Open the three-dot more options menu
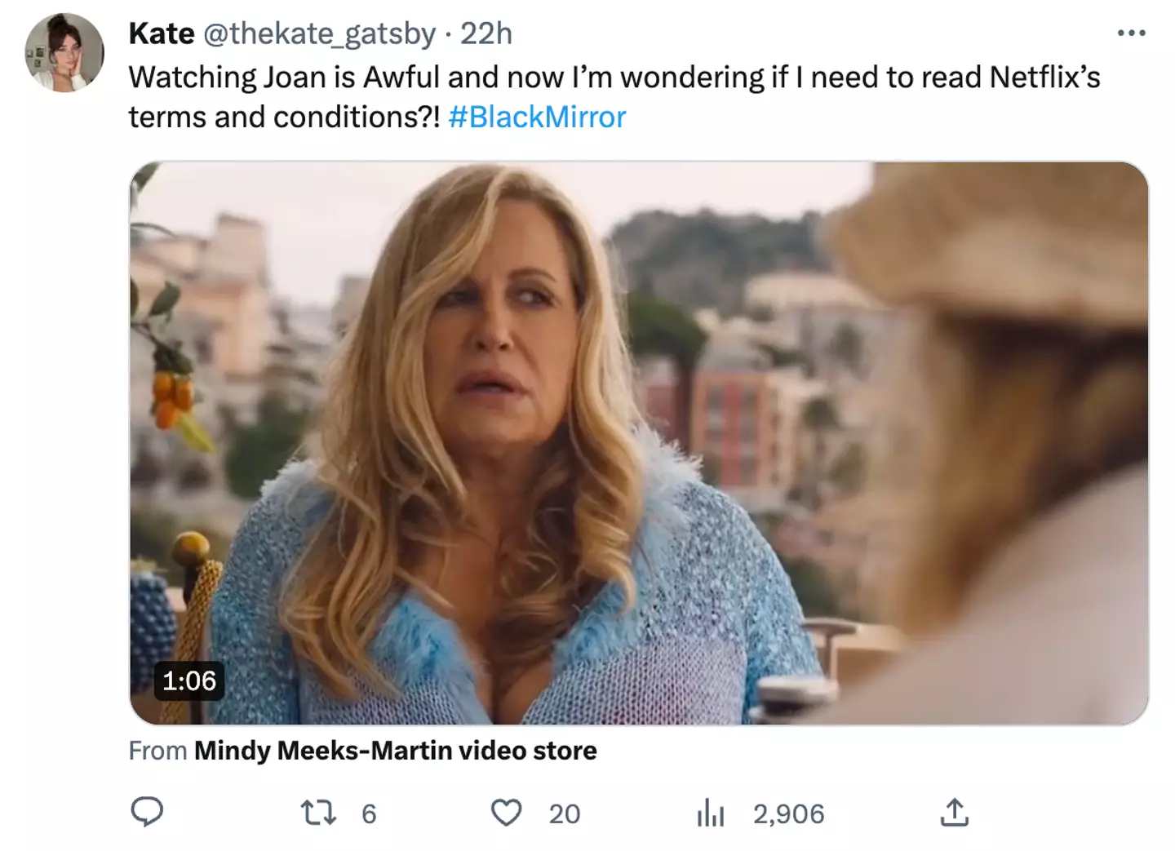Screen dimensions: 1175x851 pyautogui.click(x=1131, y=33)
